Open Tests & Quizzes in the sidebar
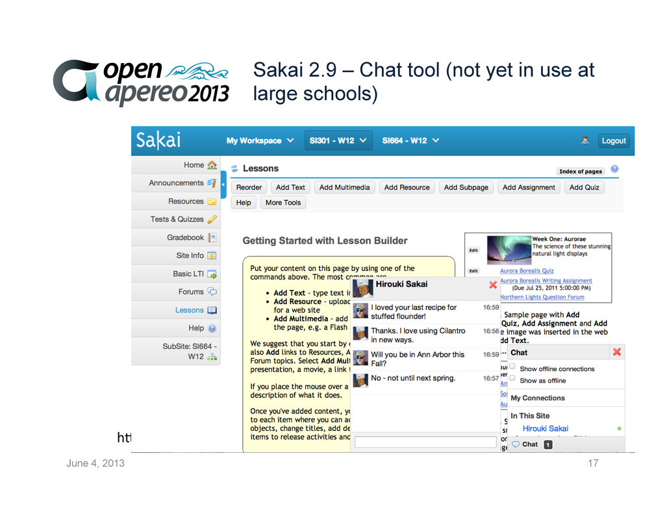 (176, 220)
